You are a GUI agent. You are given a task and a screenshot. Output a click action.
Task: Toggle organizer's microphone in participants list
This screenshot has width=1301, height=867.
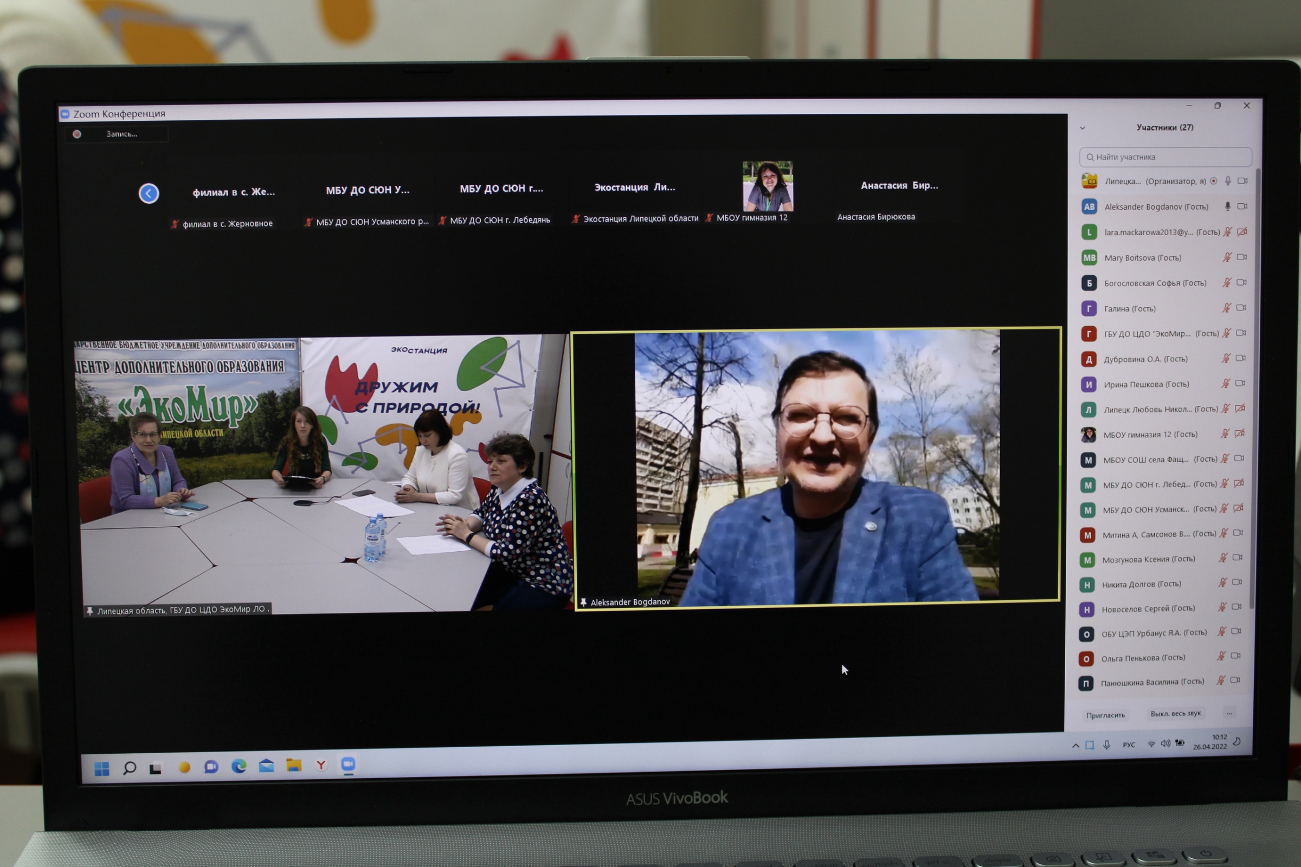pyautogui.click(x=1228, y=181)
